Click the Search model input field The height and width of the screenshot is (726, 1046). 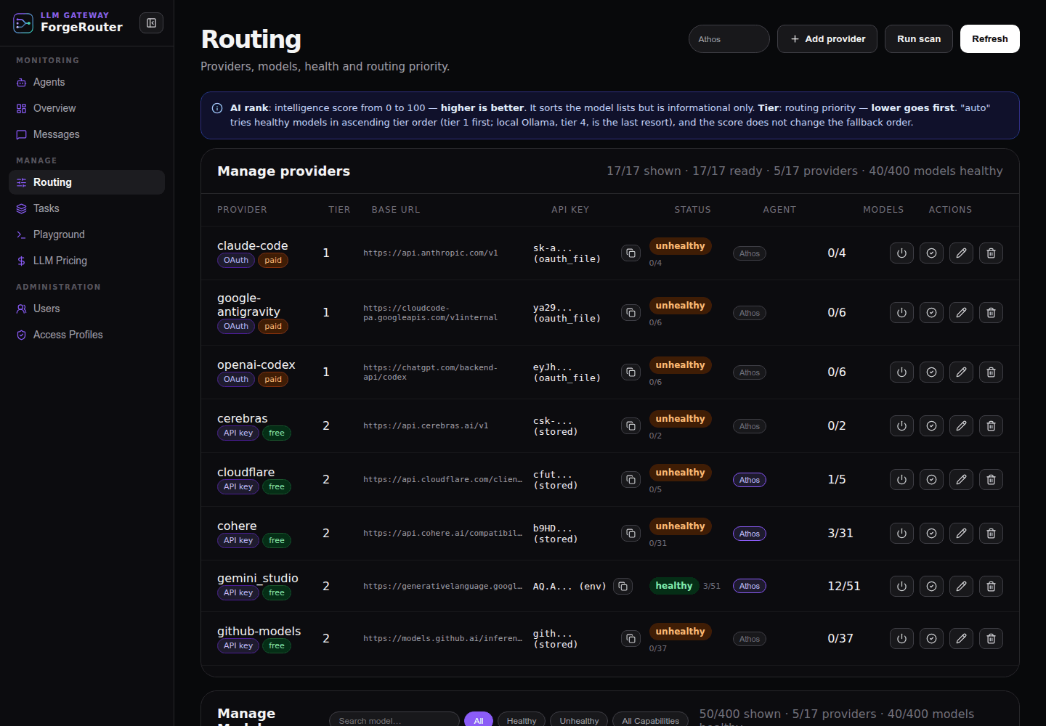[394, 720]
